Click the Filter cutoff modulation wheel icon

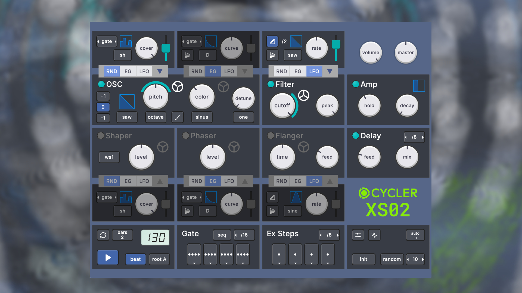[304, 95]
